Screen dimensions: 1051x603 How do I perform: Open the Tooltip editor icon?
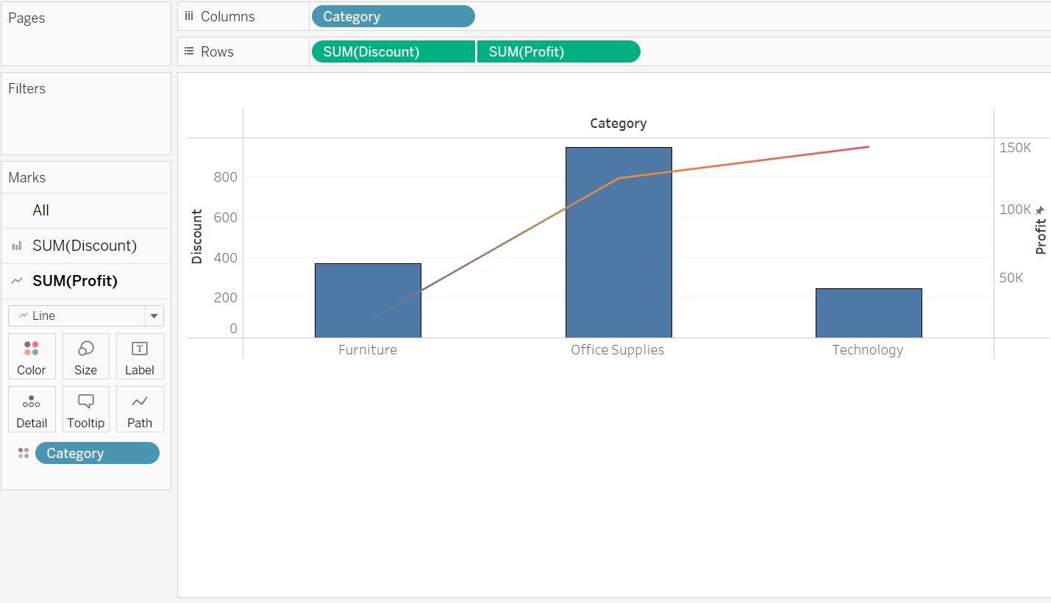[x=85, y=409]
